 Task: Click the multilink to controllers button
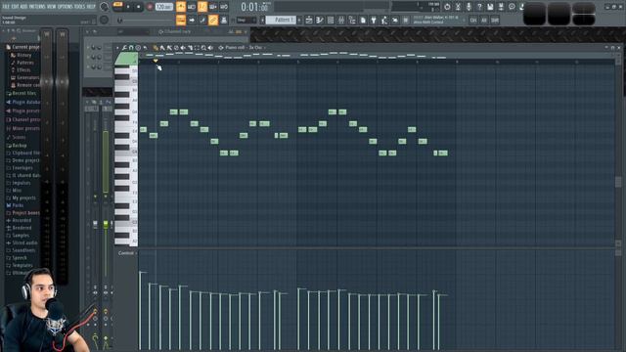[x=224, y=20]
